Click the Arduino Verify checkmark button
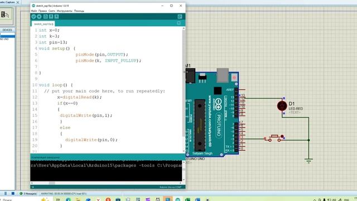Image resolution: width=357 pixels, height=201 pixels. (x=33, y=17)
